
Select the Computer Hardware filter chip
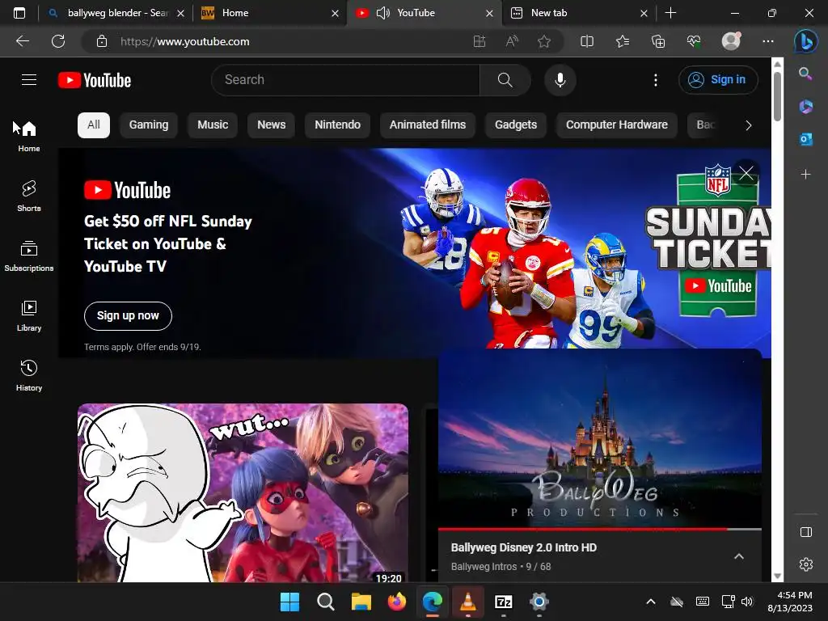point(617,125)
